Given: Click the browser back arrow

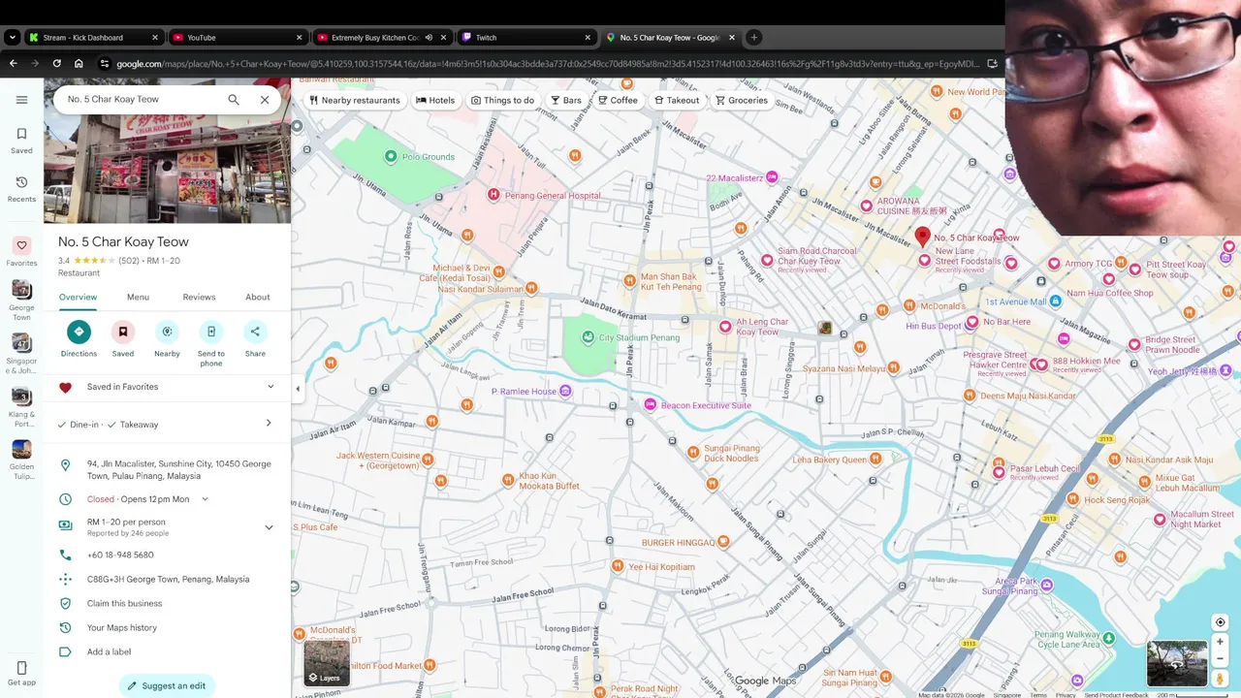Looking at the screenshot, I should (14, 64).
